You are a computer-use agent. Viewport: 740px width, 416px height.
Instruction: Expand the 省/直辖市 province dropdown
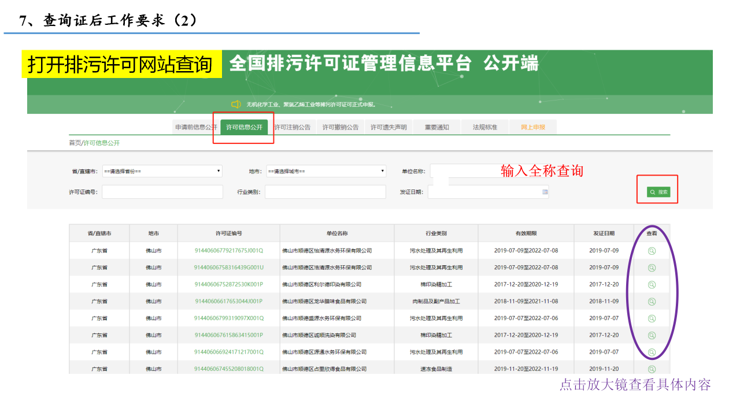162,171
